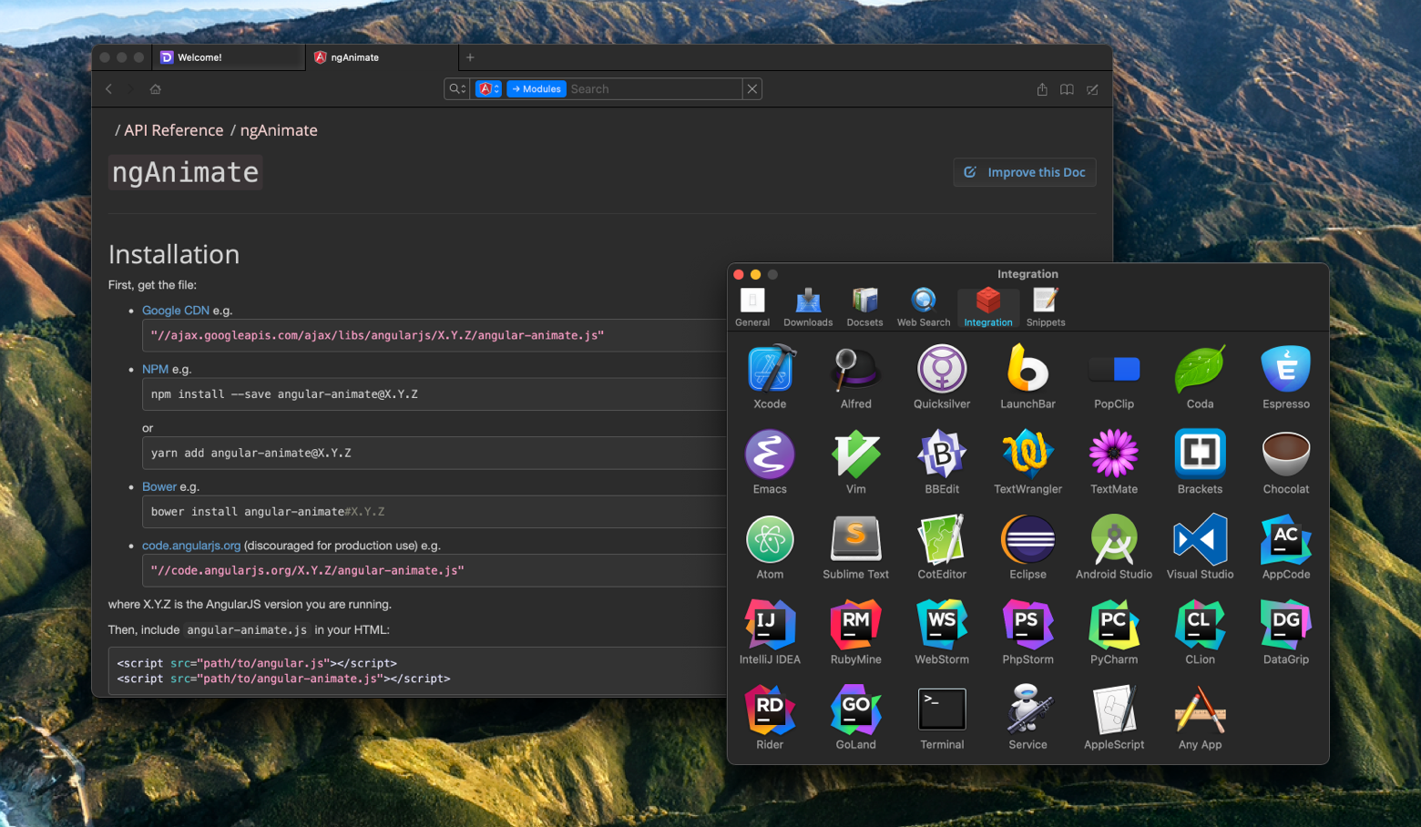Open the Coda plugin icon
The image size is (1421, 827).
pyautogui.click(x=1200, y=369)
